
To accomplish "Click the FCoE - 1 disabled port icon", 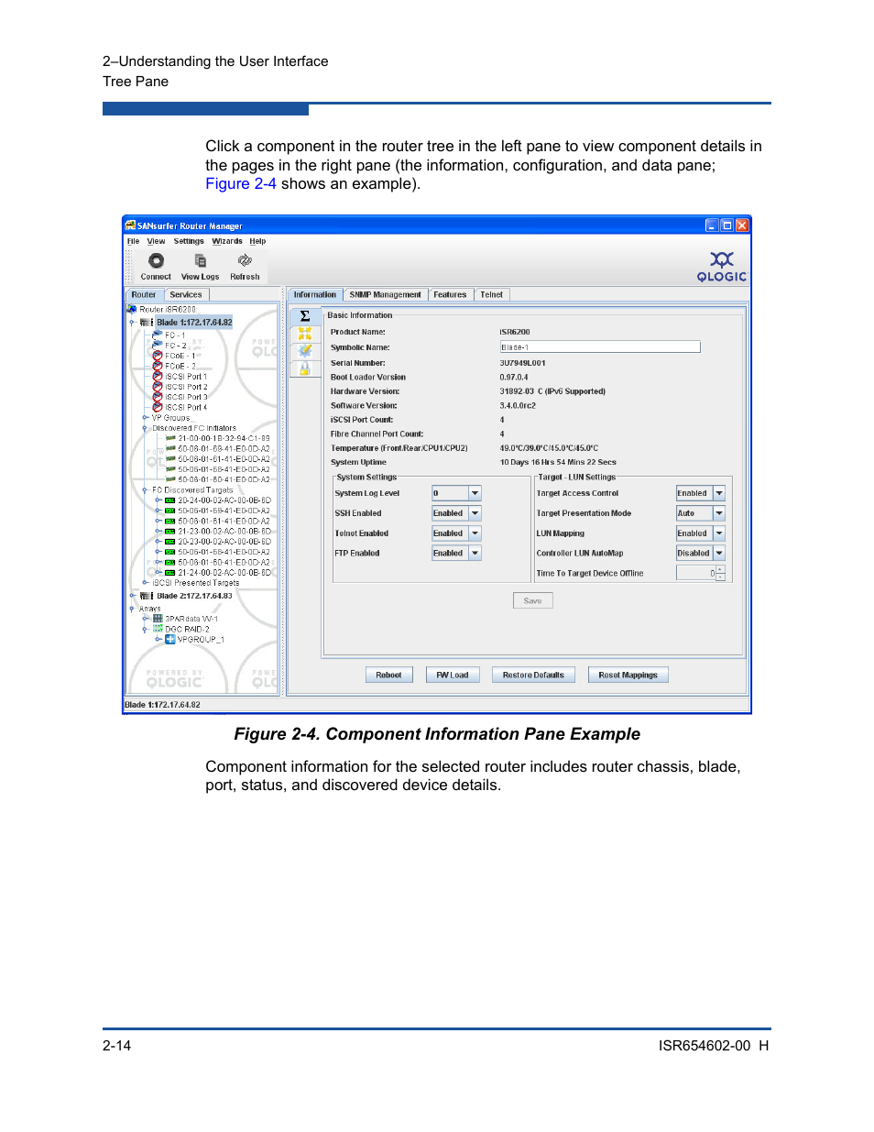I will point(158,356).
